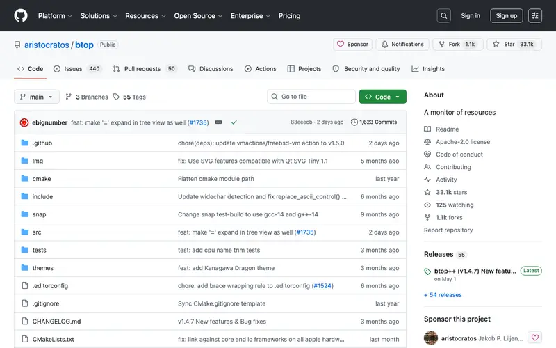This screenshot has width=556, height=348.
Task: Expand the Platform menu in header
Action: point(55,16)
